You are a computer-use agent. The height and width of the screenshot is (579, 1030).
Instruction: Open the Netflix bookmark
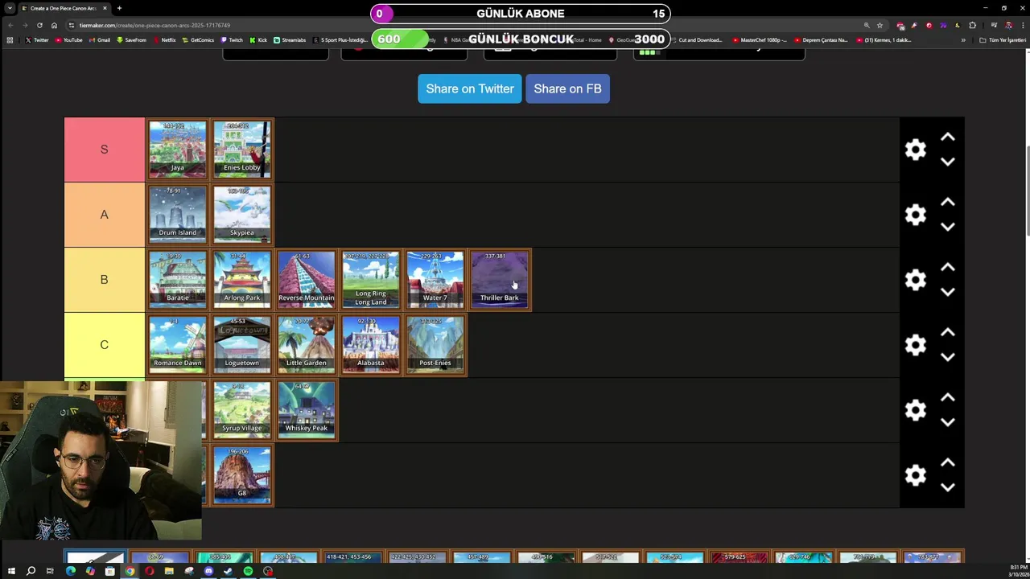pos(164,40)
